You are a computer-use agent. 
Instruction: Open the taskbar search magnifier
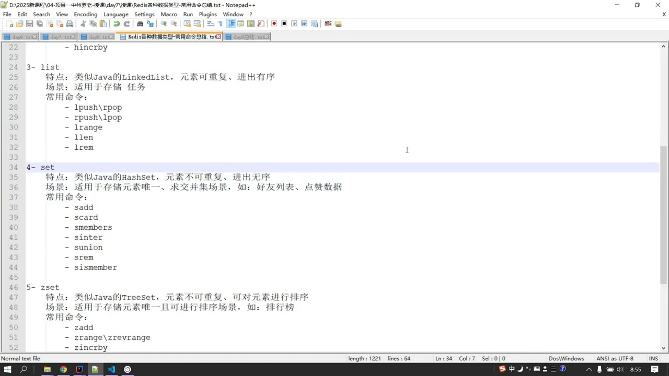pos(24,369)
